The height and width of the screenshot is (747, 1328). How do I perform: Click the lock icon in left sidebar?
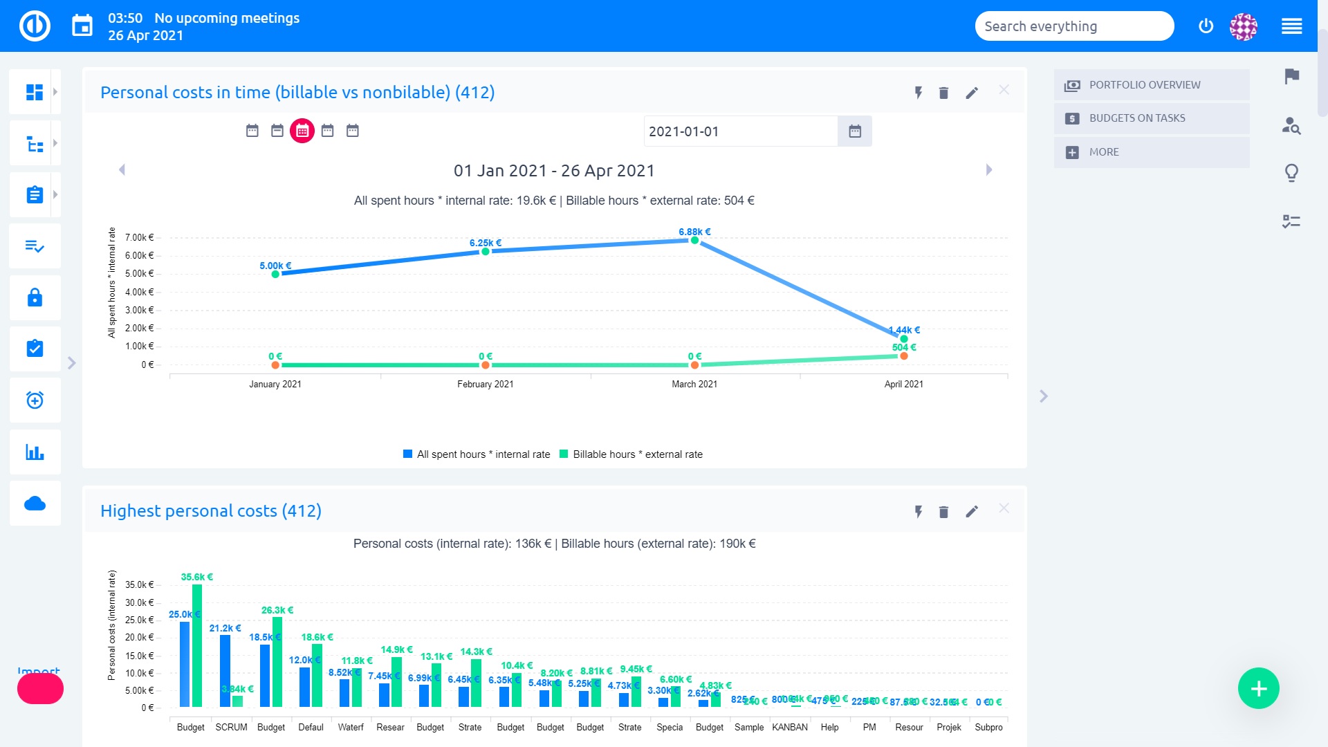point(35,297)
